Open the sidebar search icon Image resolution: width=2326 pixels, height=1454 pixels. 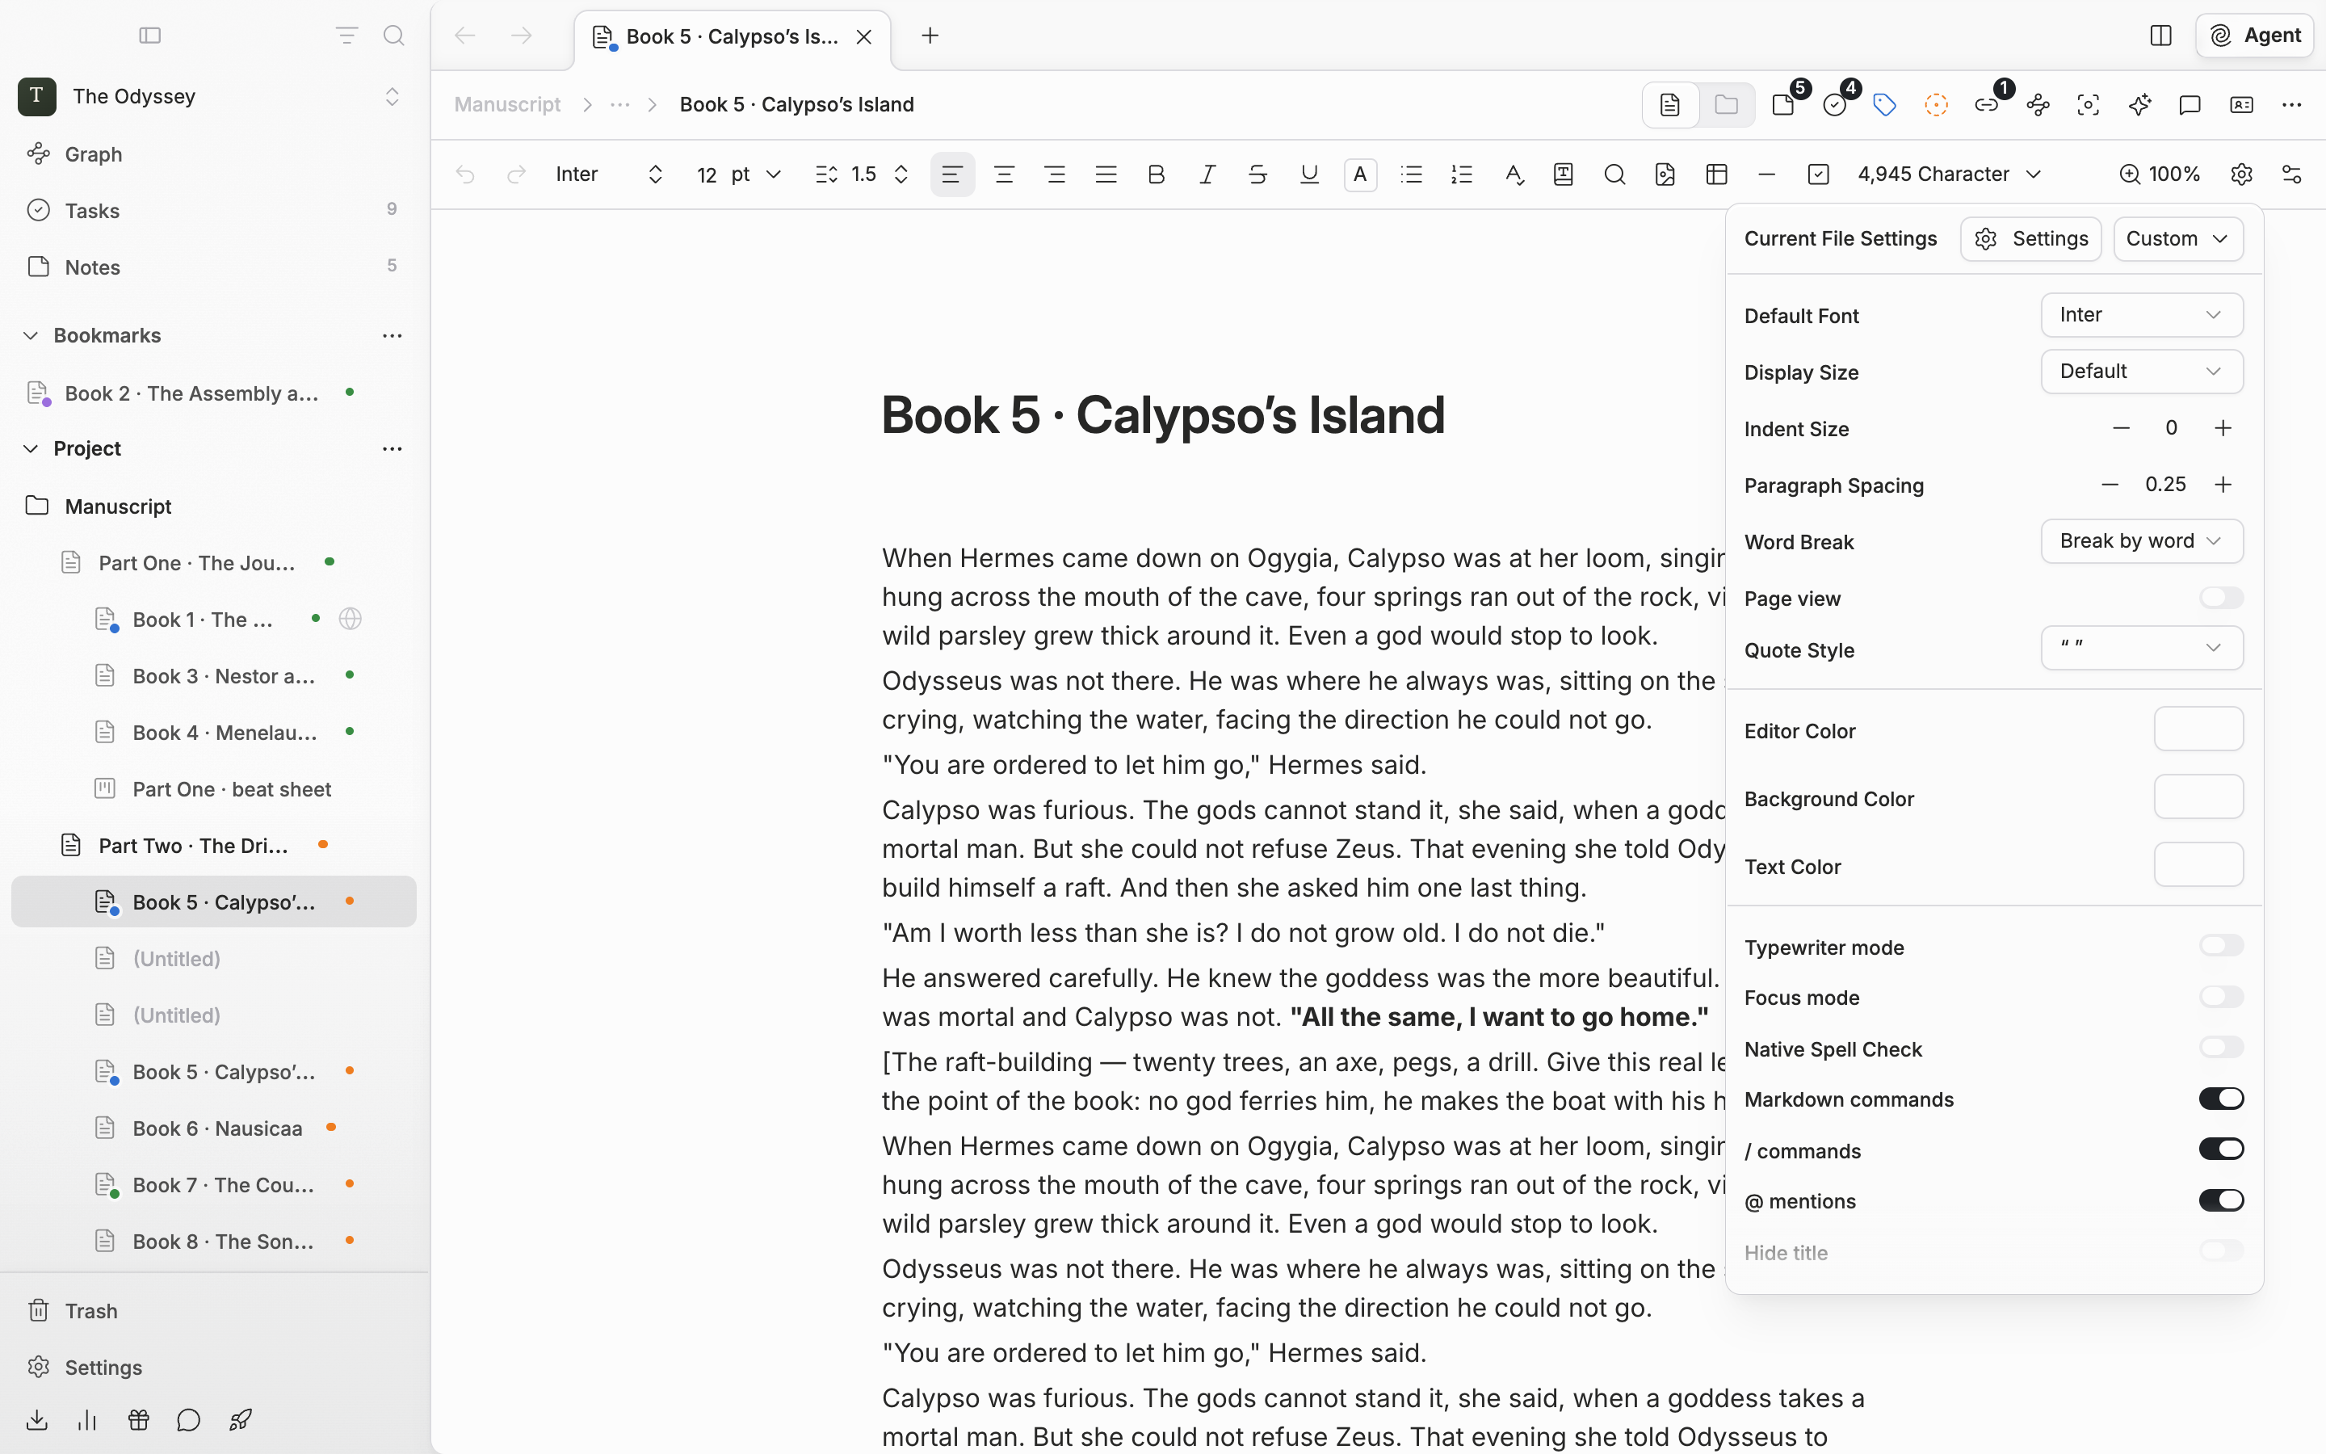(x=393, y=36)
